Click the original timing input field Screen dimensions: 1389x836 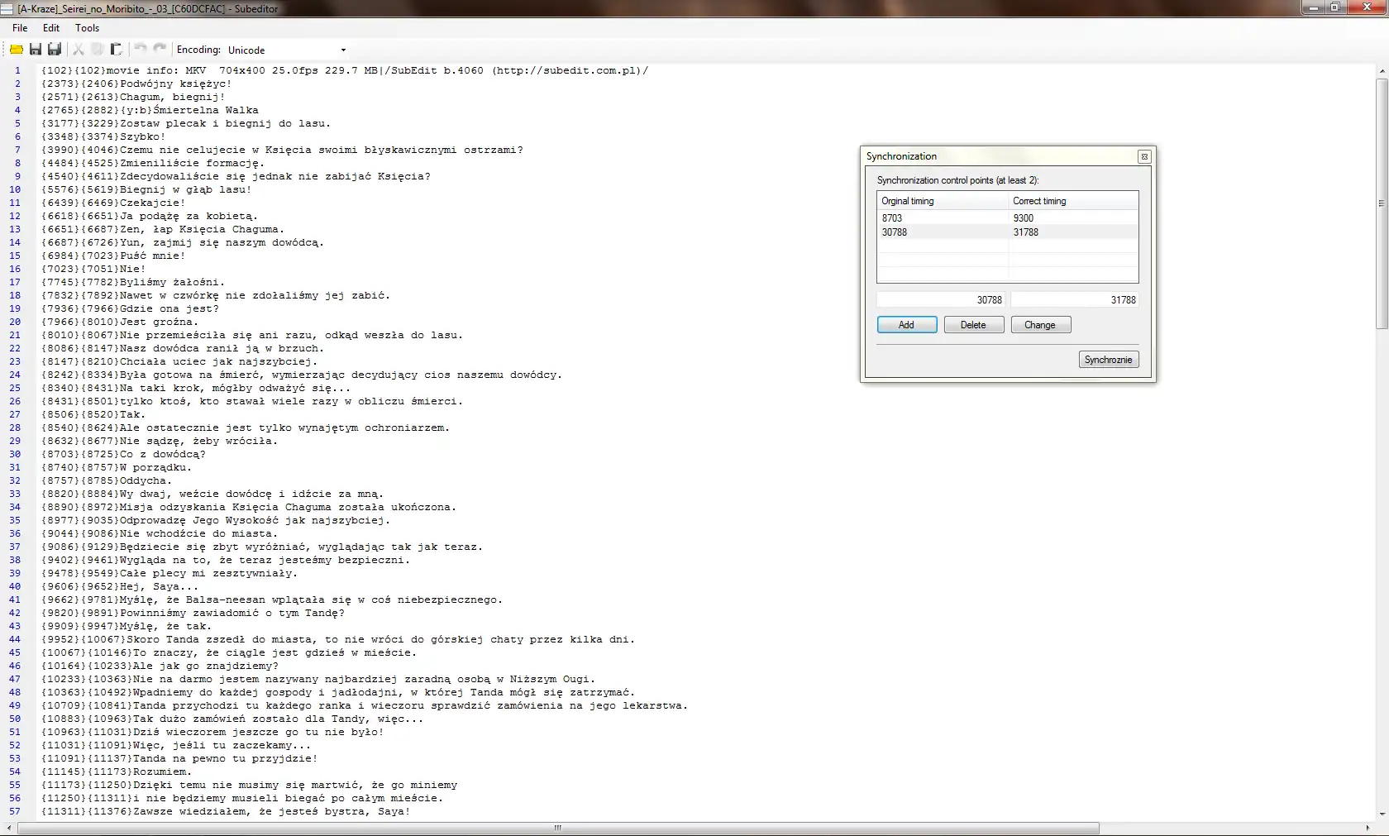point(942,300)
